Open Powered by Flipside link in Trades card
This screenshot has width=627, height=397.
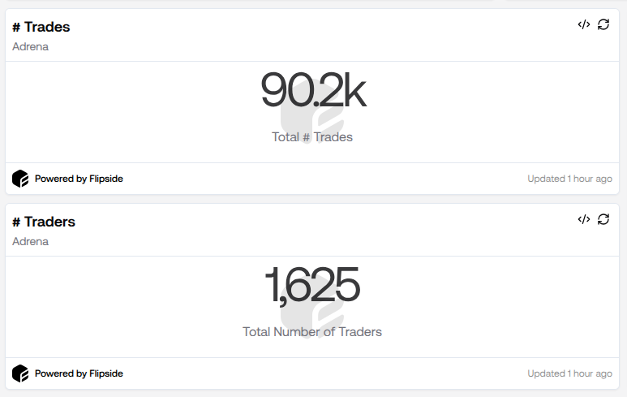point(79,179)
